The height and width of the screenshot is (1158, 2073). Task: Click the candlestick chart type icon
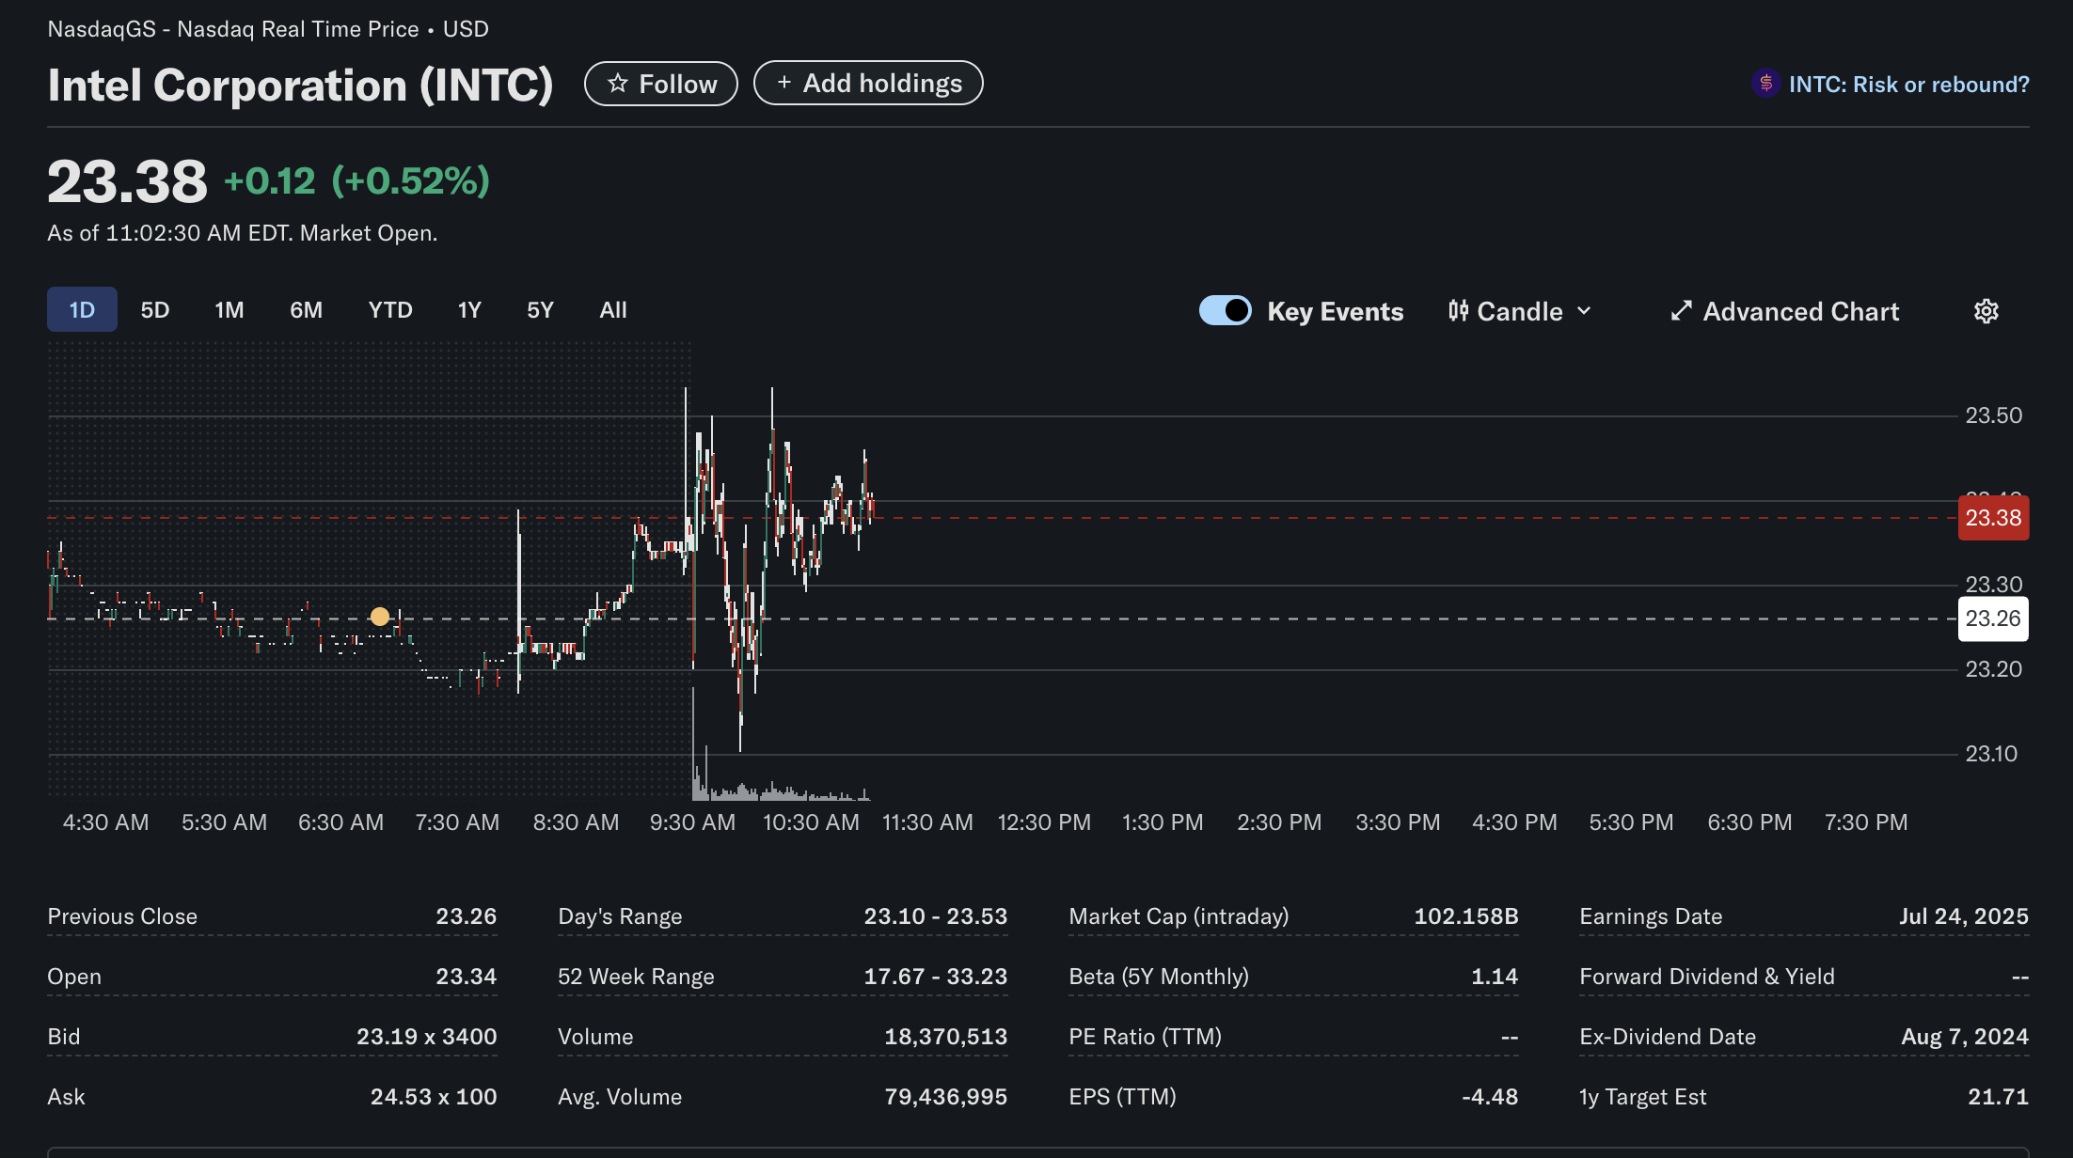(1458, 311)
